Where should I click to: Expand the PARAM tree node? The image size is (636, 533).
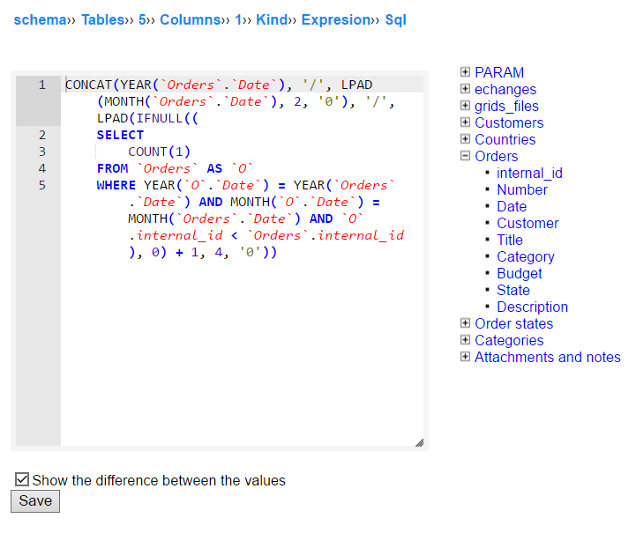click(465, 72)
